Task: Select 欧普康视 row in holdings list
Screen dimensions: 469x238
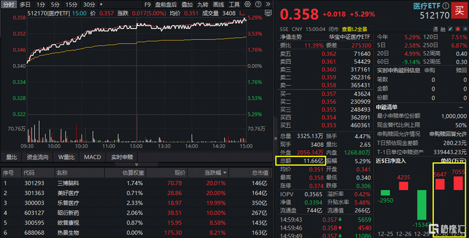Action: coord(136,223)
